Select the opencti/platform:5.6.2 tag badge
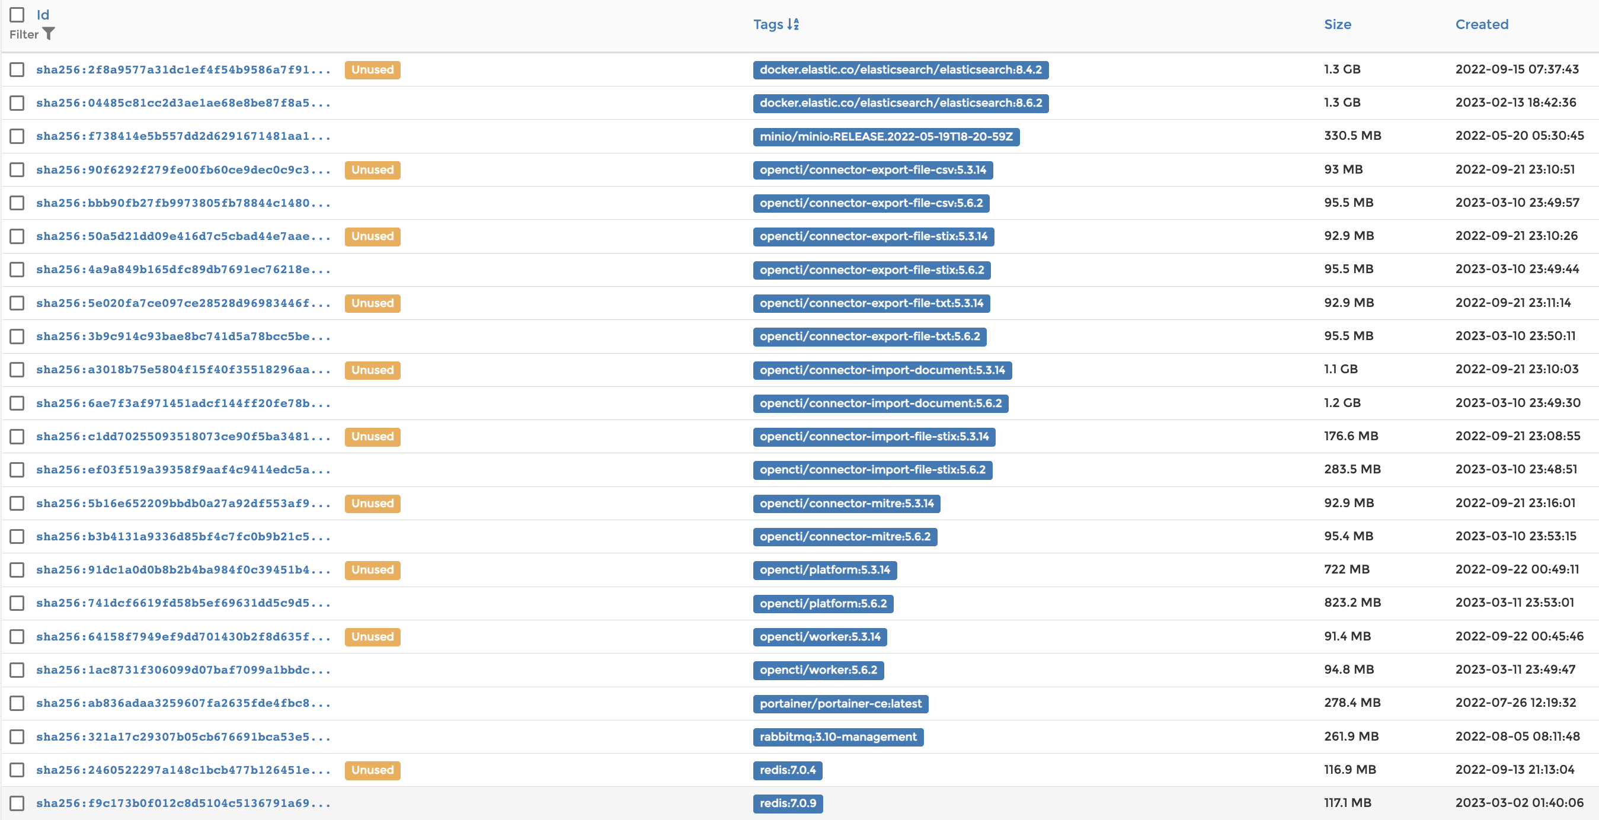 pos(823,603)
